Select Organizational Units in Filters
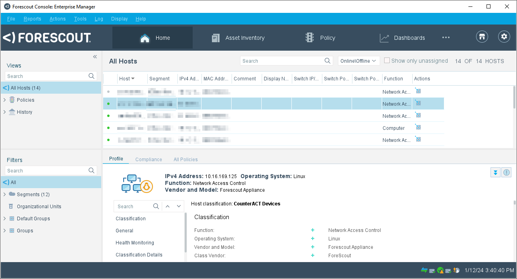Viewport: 517px width, 279px height. (39, 207)
